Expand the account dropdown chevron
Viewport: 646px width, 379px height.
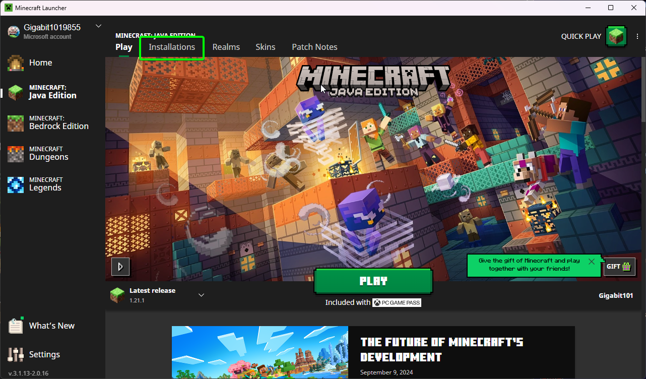98,26
